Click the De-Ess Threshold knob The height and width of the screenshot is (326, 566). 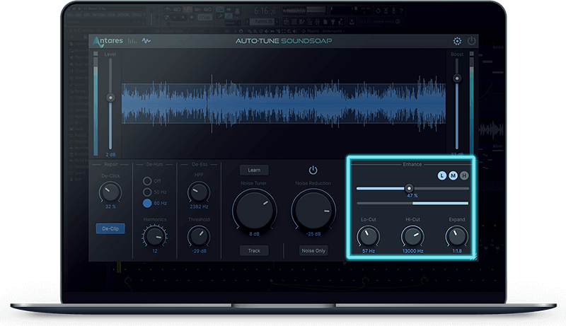point(199,236)
